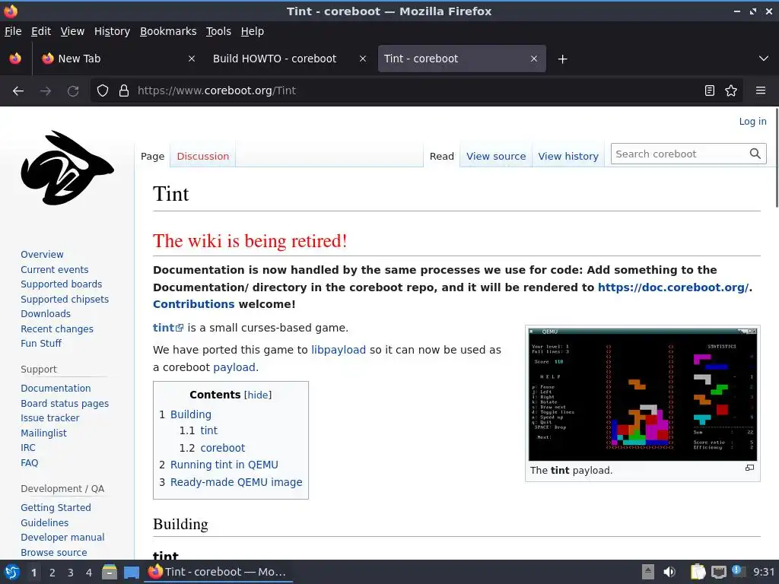Click the View source tab
This screenshot has height=584, width=779.
(x=496, y=156)
